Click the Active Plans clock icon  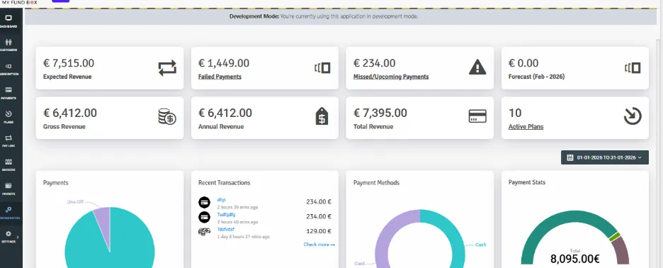pos(633,116)
